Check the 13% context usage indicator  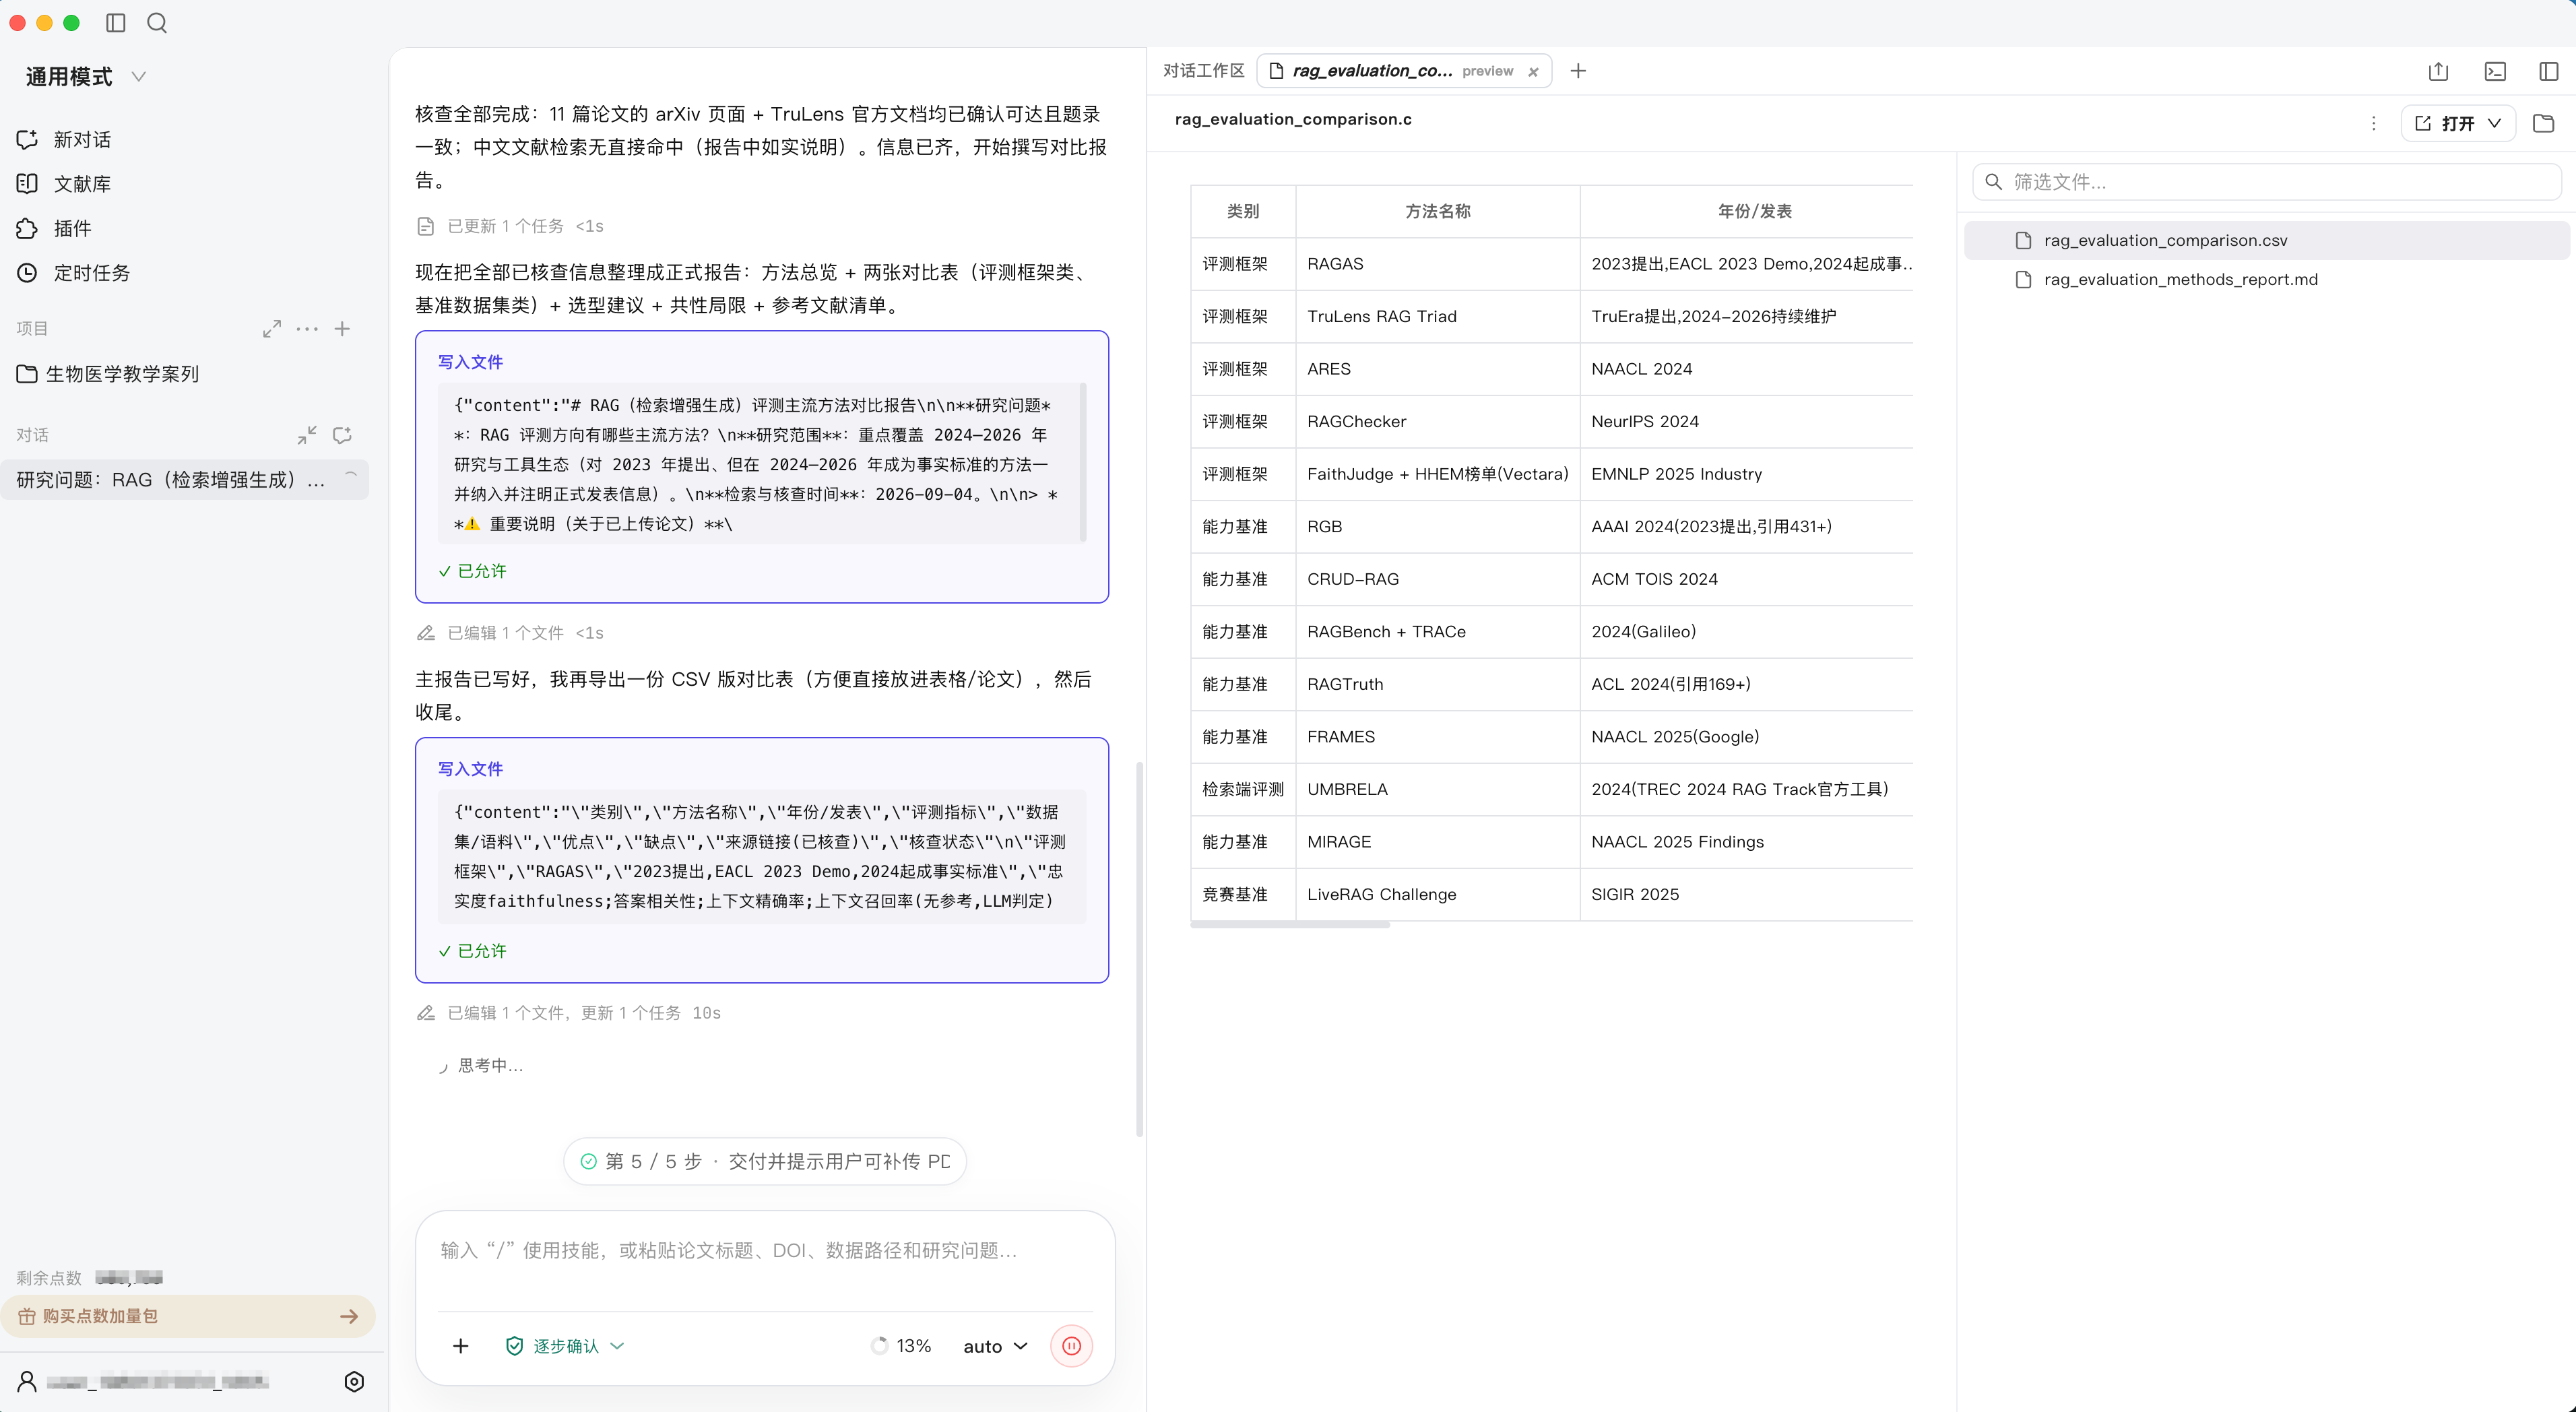pyautogui.click(x=901, y=1346)
